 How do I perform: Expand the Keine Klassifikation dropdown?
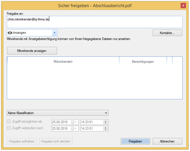[x=58, y=113]
